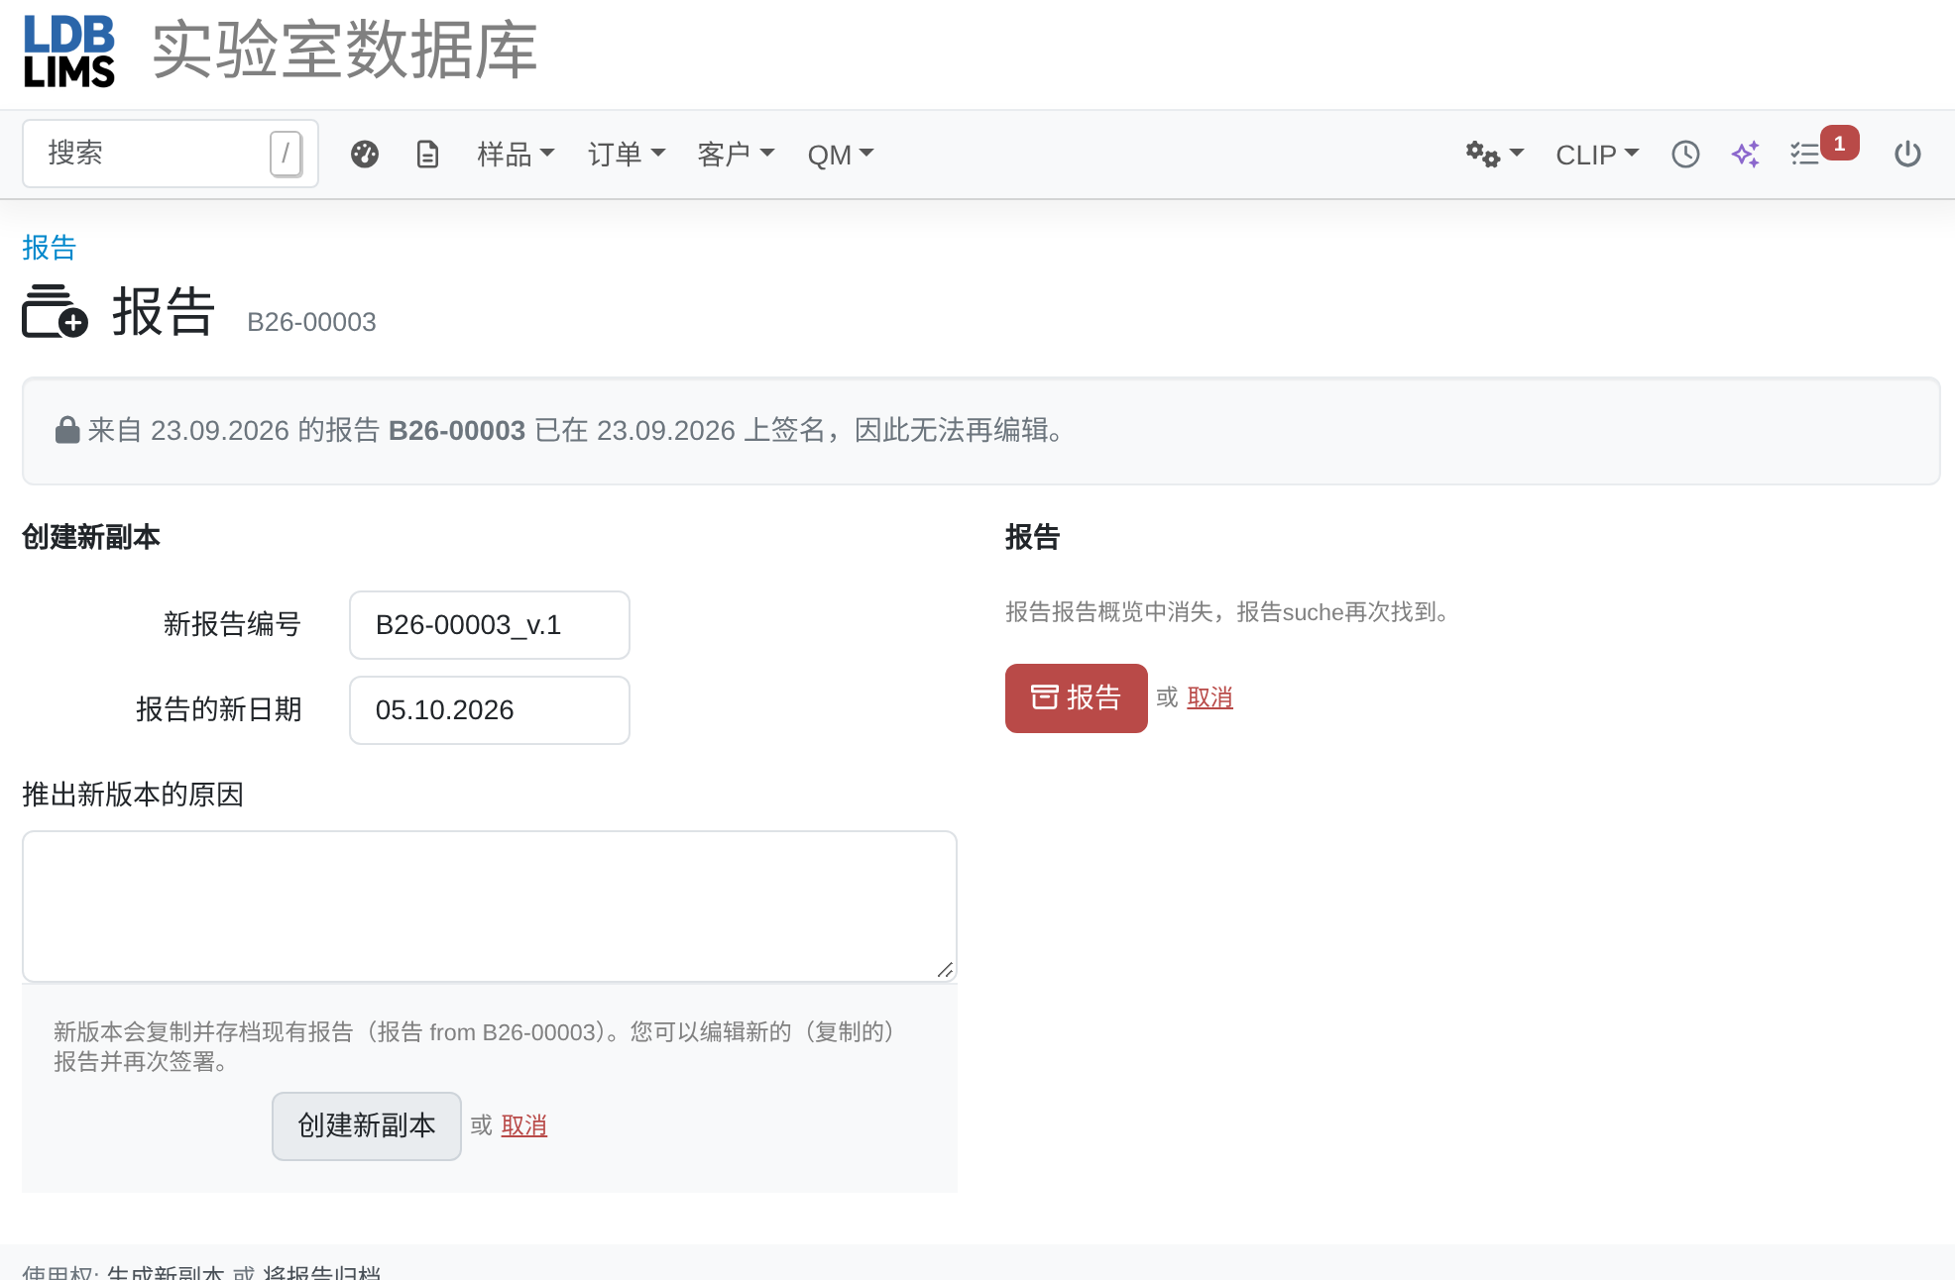
Task: Click the LDB LIMS logo
Action: pyautogui.click(x=69, y=52)
